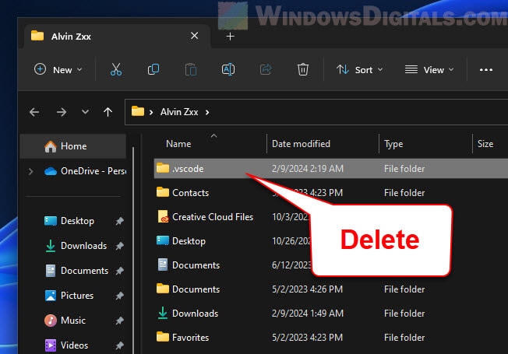Click the Copy icon in toolbar

click(x=153, y=69)
